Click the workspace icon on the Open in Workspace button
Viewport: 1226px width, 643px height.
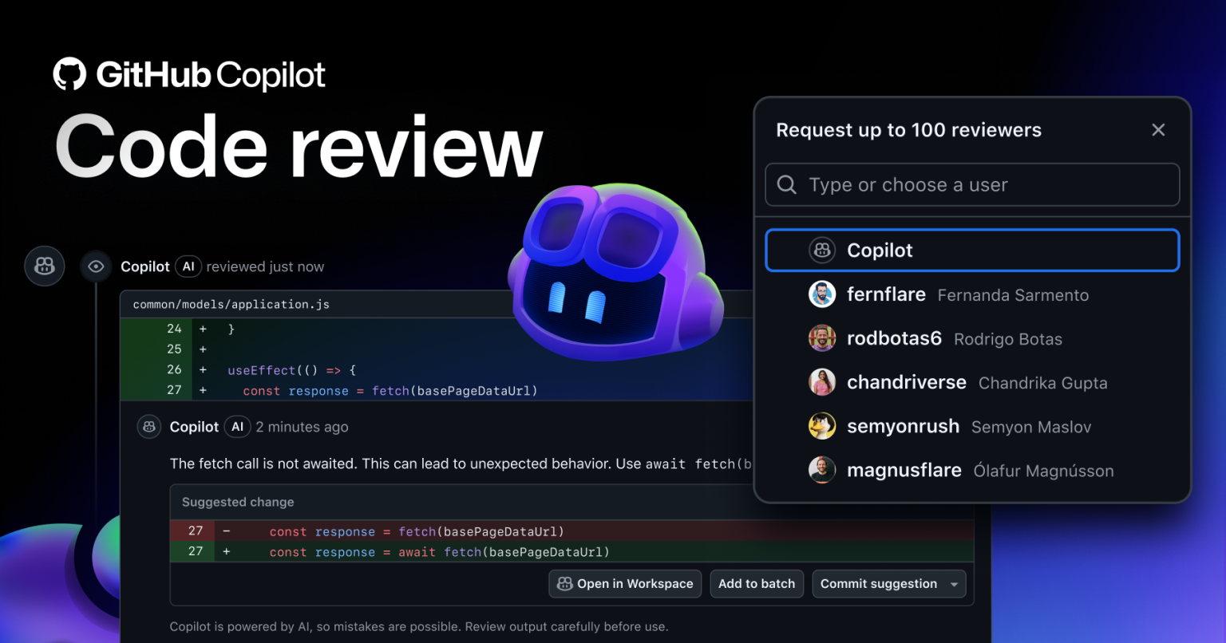(x=564, y=583)
